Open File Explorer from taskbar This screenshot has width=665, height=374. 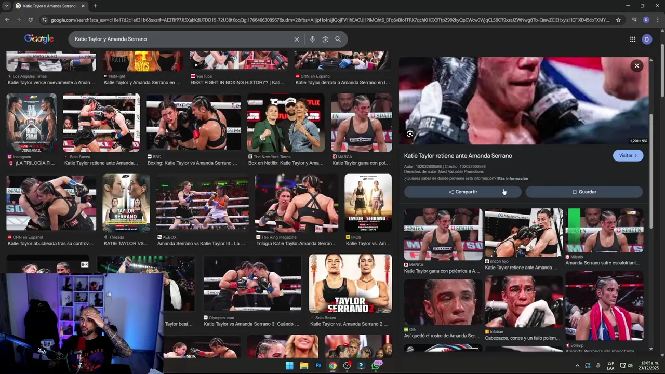click(304, 366)
